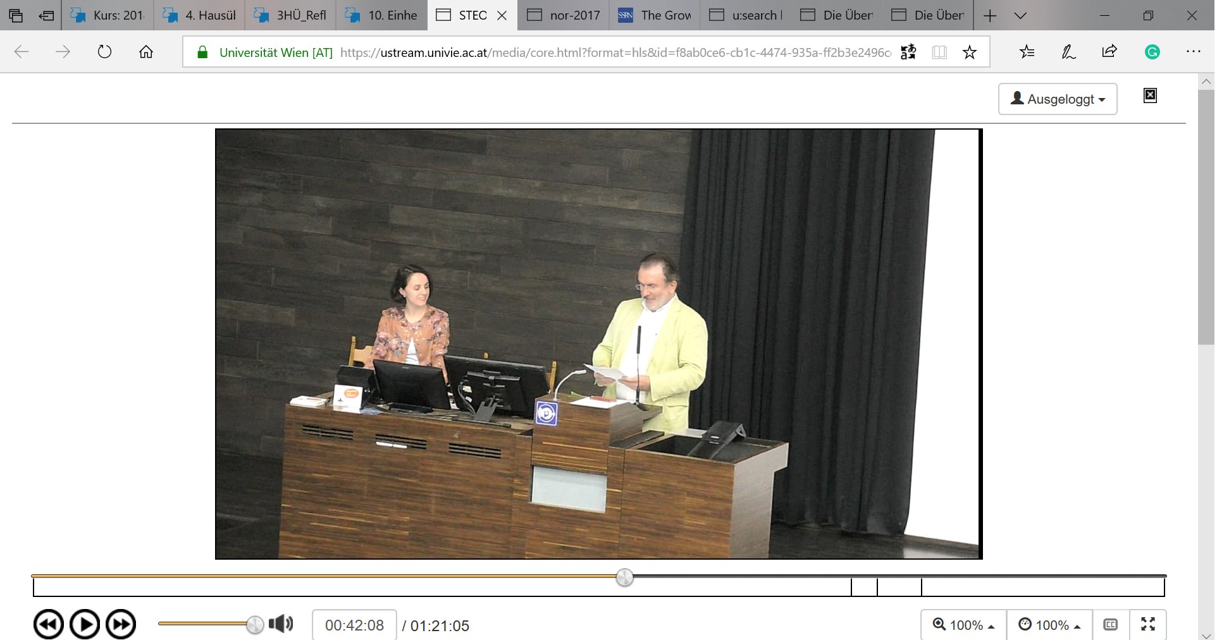This screenshot has height=640, width=1217.
Task: Click the green secure lock icon
Action: [202, 52]
